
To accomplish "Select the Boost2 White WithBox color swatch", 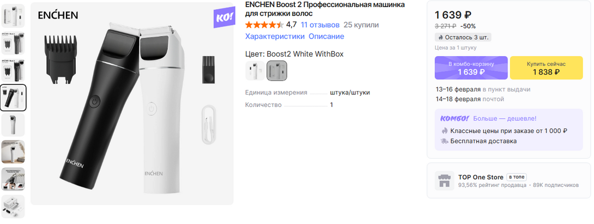I will (277, 70).
